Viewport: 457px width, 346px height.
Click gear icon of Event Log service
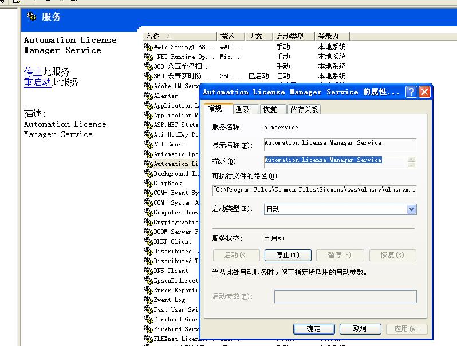pyautogui.click(x=148, y=300)
